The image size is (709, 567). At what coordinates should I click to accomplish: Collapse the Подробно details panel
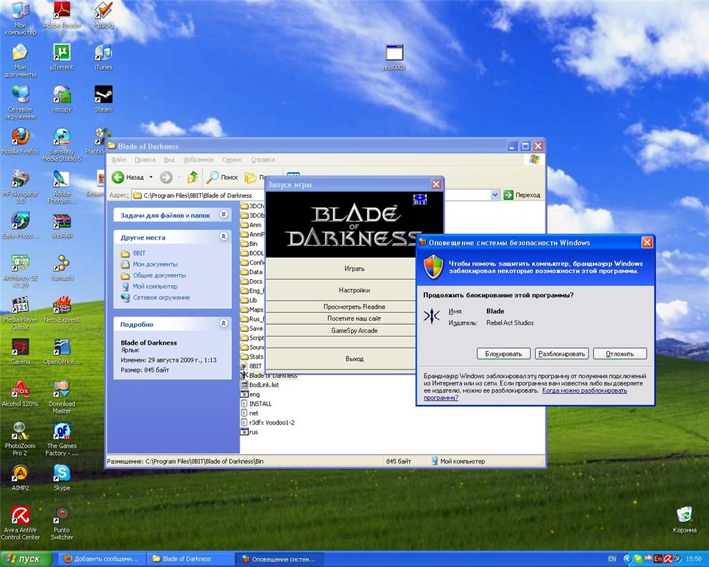(223, 323)
